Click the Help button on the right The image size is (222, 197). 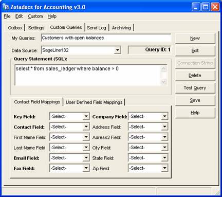195,113
